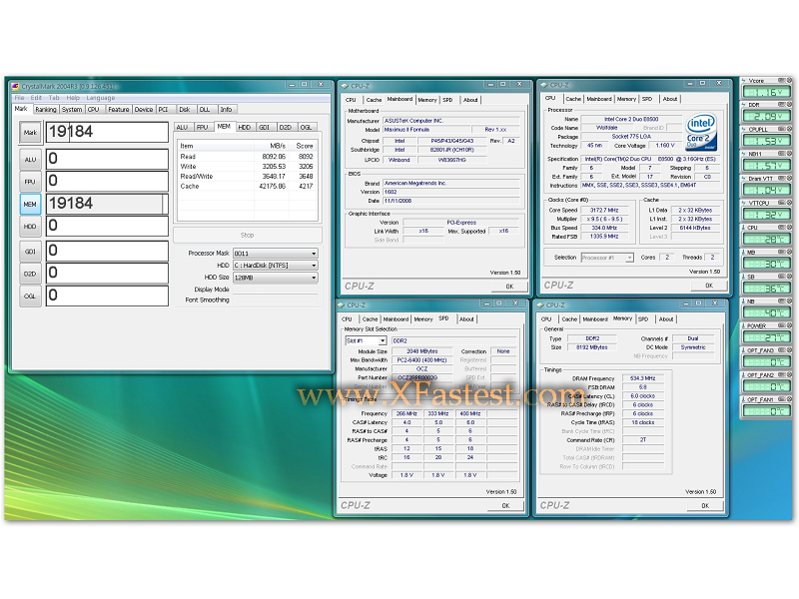Click the round icon on the OPT_FAN1 monitor
This screenshot has width=799, height=599.
tap(789, 399)
